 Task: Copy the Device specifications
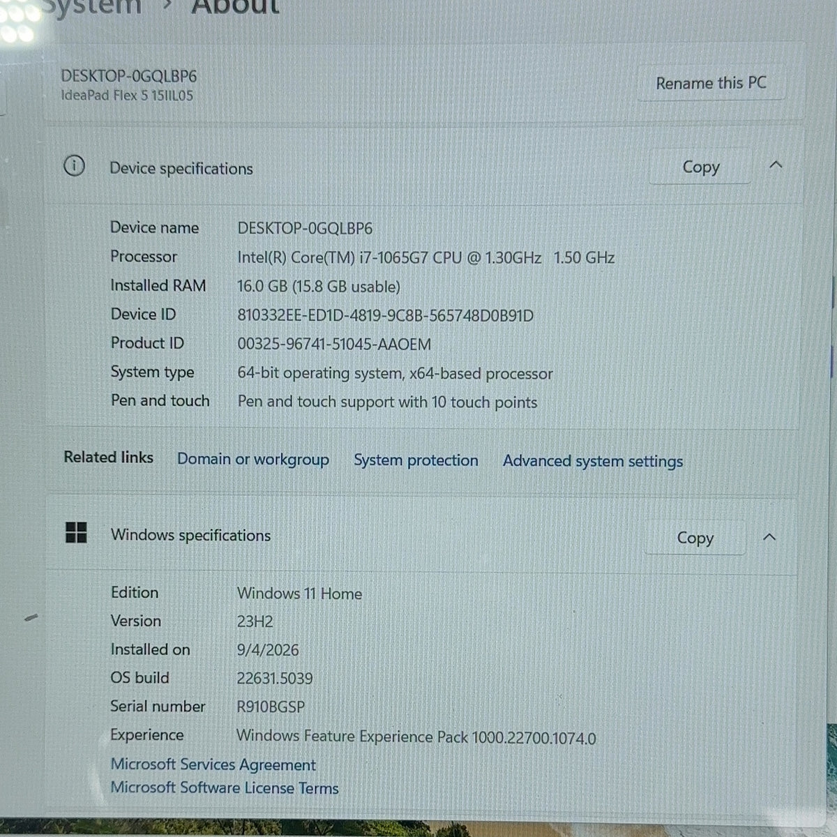tap(700, 167)
